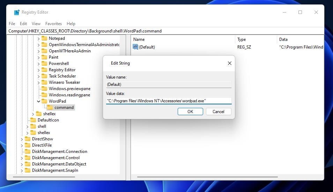Image resolution: width=333 pixels, height=192 pixels.
Task: Expand the shellex key under Background
Action: click(x=33, y=114)
